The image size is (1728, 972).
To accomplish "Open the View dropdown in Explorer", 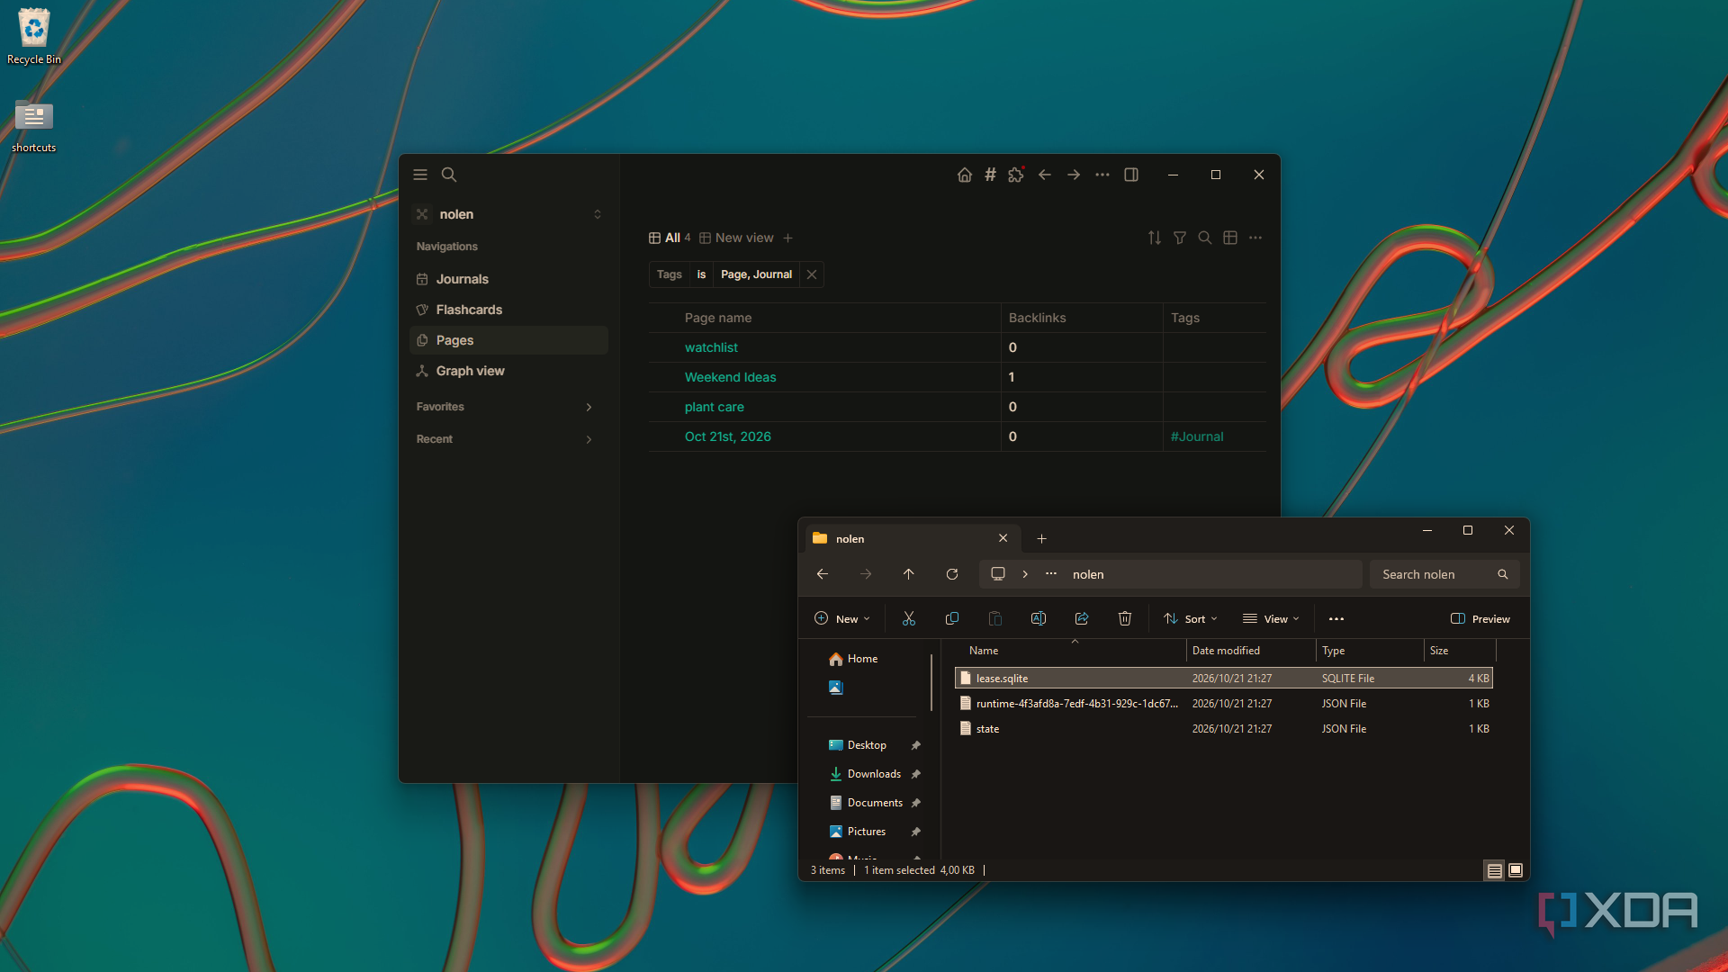I will (x=1271, y=619).
